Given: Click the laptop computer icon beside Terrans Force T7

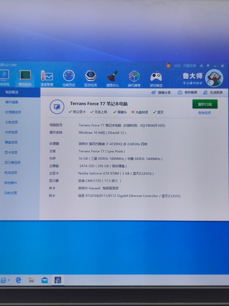Looking at the screenshot, I should point(57,107).
